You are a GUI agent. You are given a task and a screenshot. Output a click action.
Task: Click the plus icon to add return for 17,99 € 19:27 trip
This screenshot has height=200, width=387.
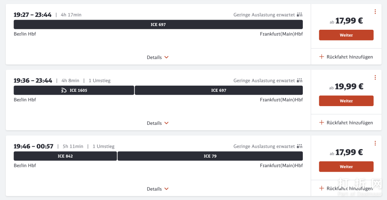pyautogui.click(x=321, y=57)
